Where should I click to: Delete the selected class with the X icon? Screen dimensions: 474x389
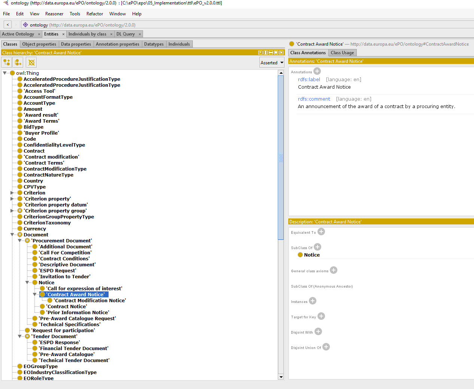[31, 62]
